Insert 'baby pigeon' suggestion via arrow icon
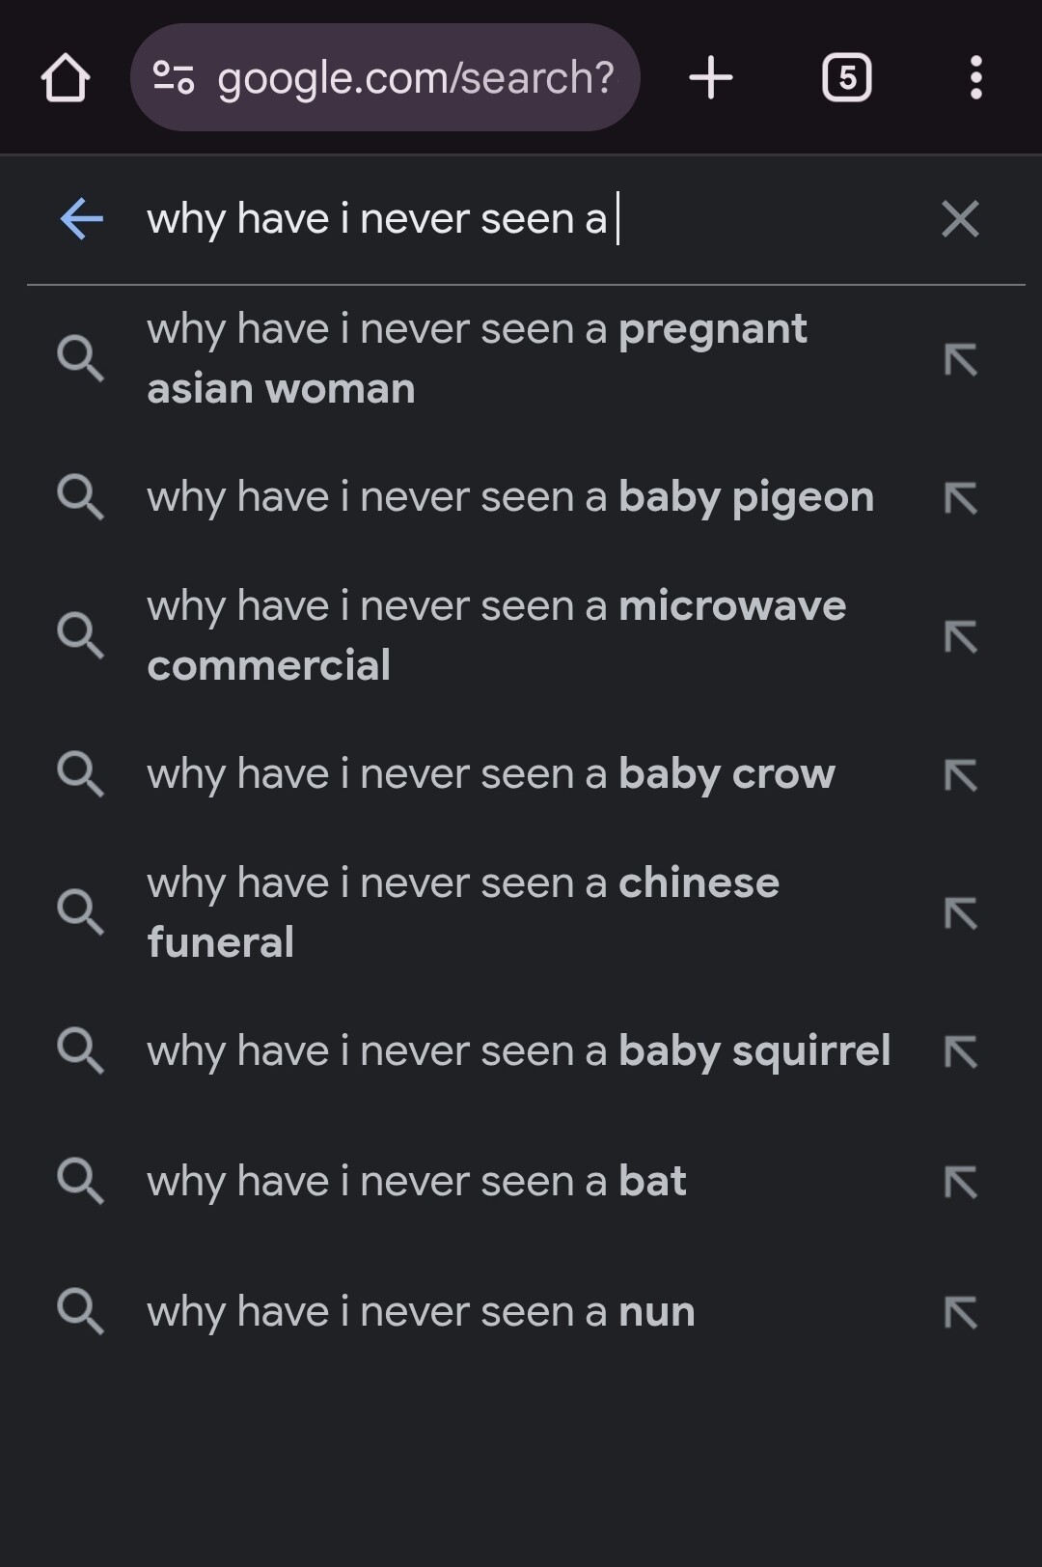 [960, 498]
